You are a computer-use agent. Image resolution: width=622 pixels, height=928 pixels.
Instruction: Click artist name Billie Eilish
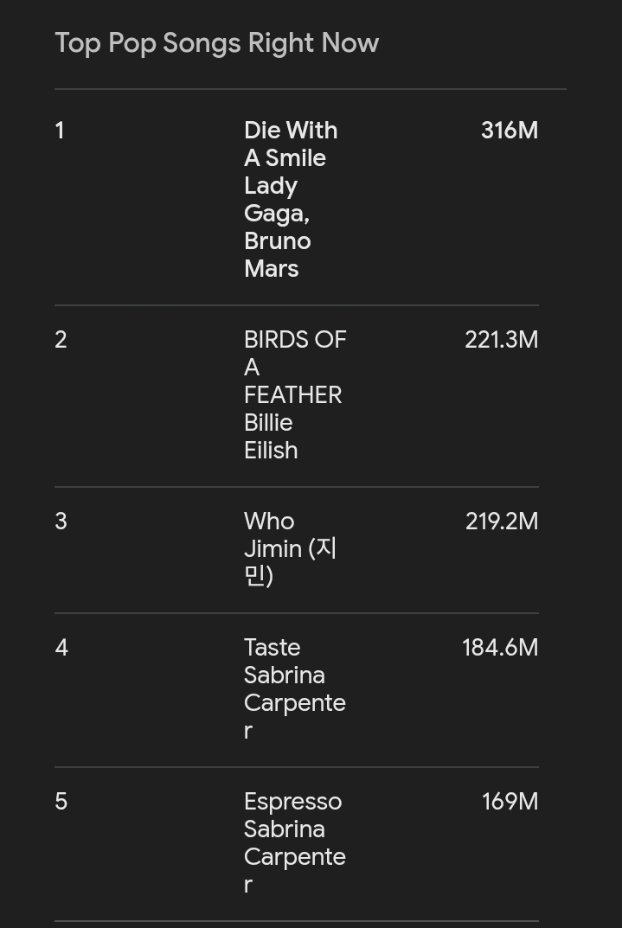point(271,437)
